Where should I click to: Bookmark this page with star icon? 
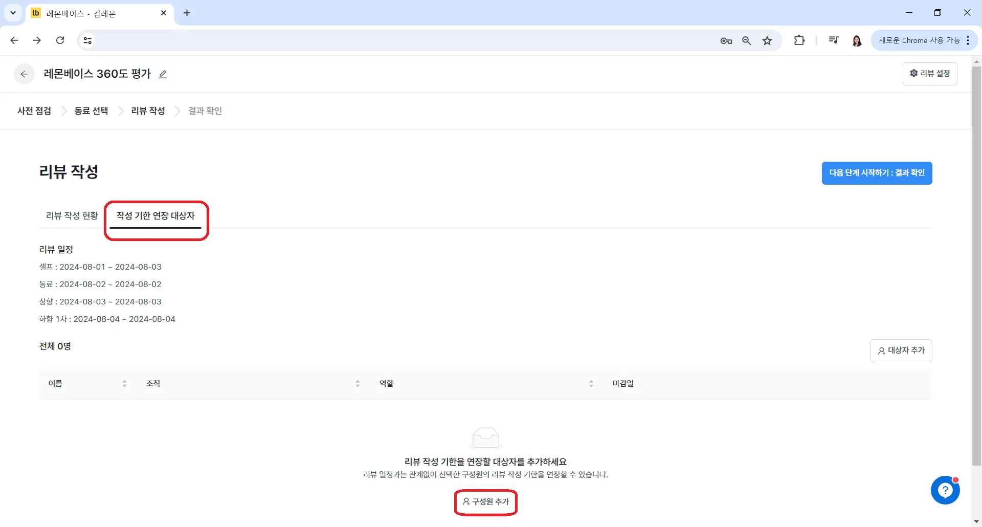pyautogui.click(x=767, y=41)
